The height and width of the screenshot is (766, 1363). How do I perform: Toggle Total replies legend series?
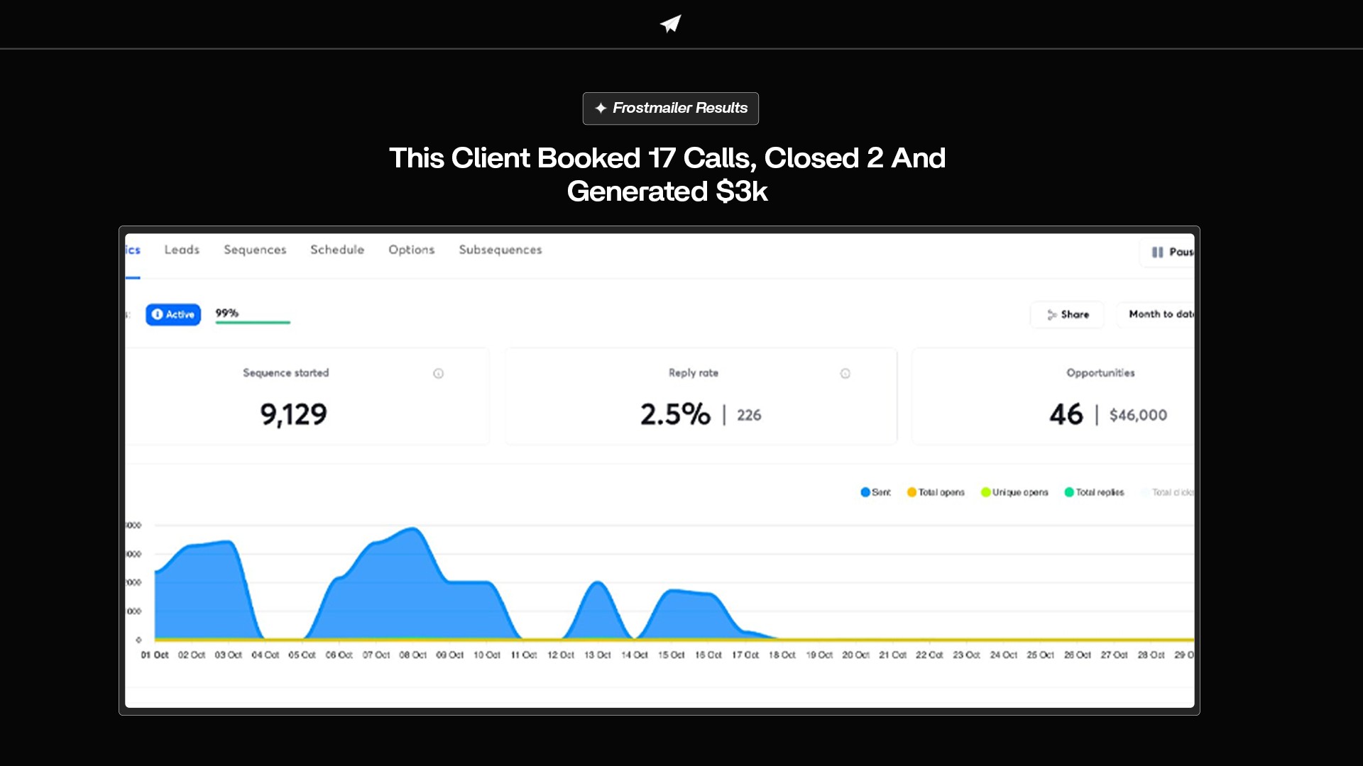point(1094,492)
